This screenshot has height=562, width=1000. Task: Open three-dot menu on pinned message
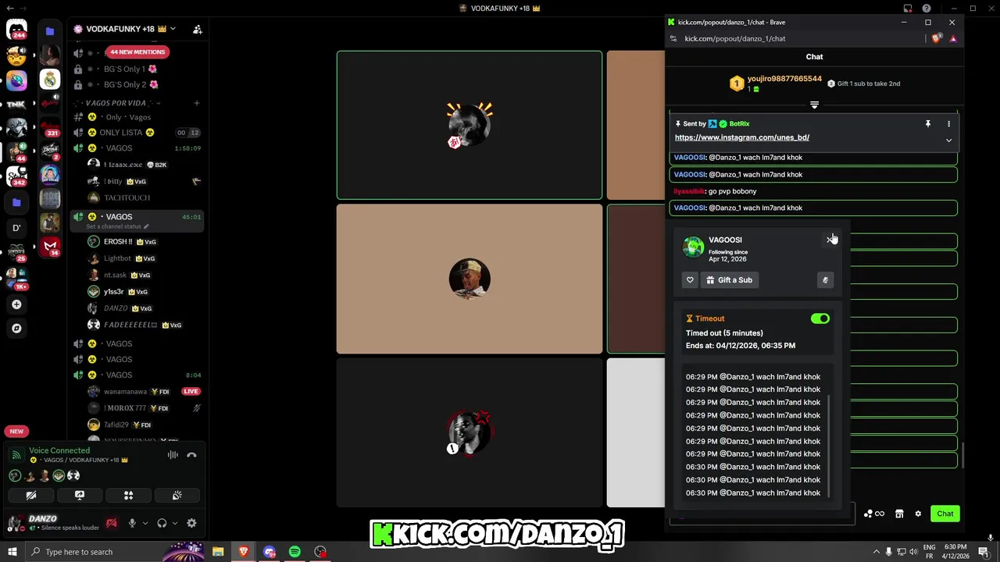[948, 123]
